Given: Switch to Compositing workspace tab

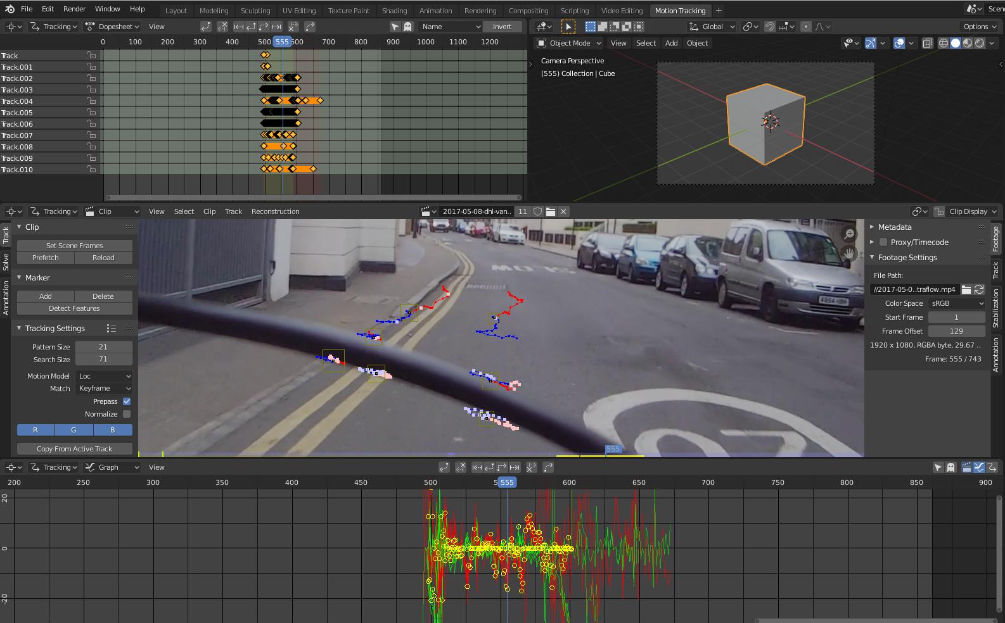Looking at the screenshot, I should (528, 11).
